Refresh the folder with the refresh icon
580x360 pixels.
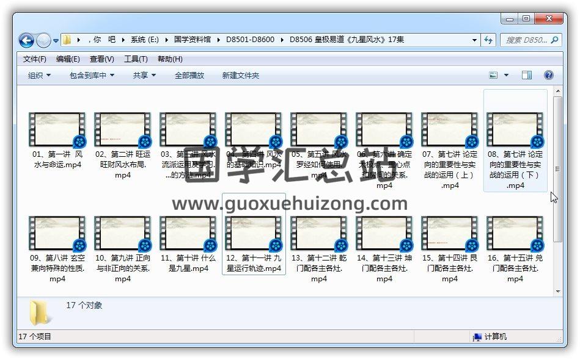(488, 40)
